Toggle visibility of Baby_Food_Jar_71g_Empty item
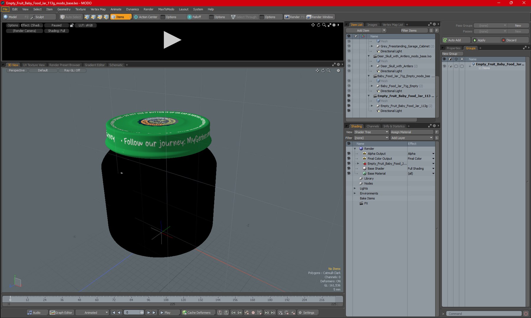 [x=349, y=86]
